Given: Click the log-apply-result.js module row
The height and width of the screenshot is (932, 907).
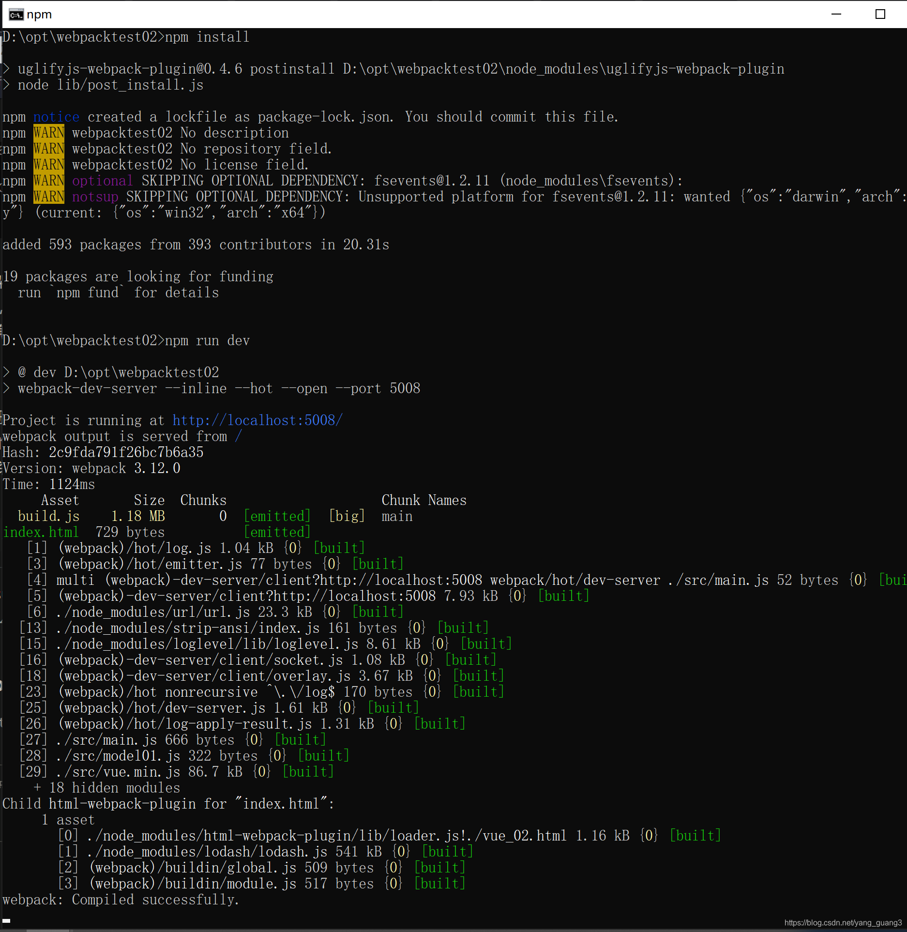Looking at the screenshot, I should click(242, 724).
